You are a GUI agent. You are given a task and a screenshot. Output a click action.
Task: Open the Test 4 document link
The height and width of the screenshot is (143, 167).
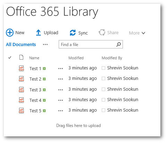click(x=35, y=100)
